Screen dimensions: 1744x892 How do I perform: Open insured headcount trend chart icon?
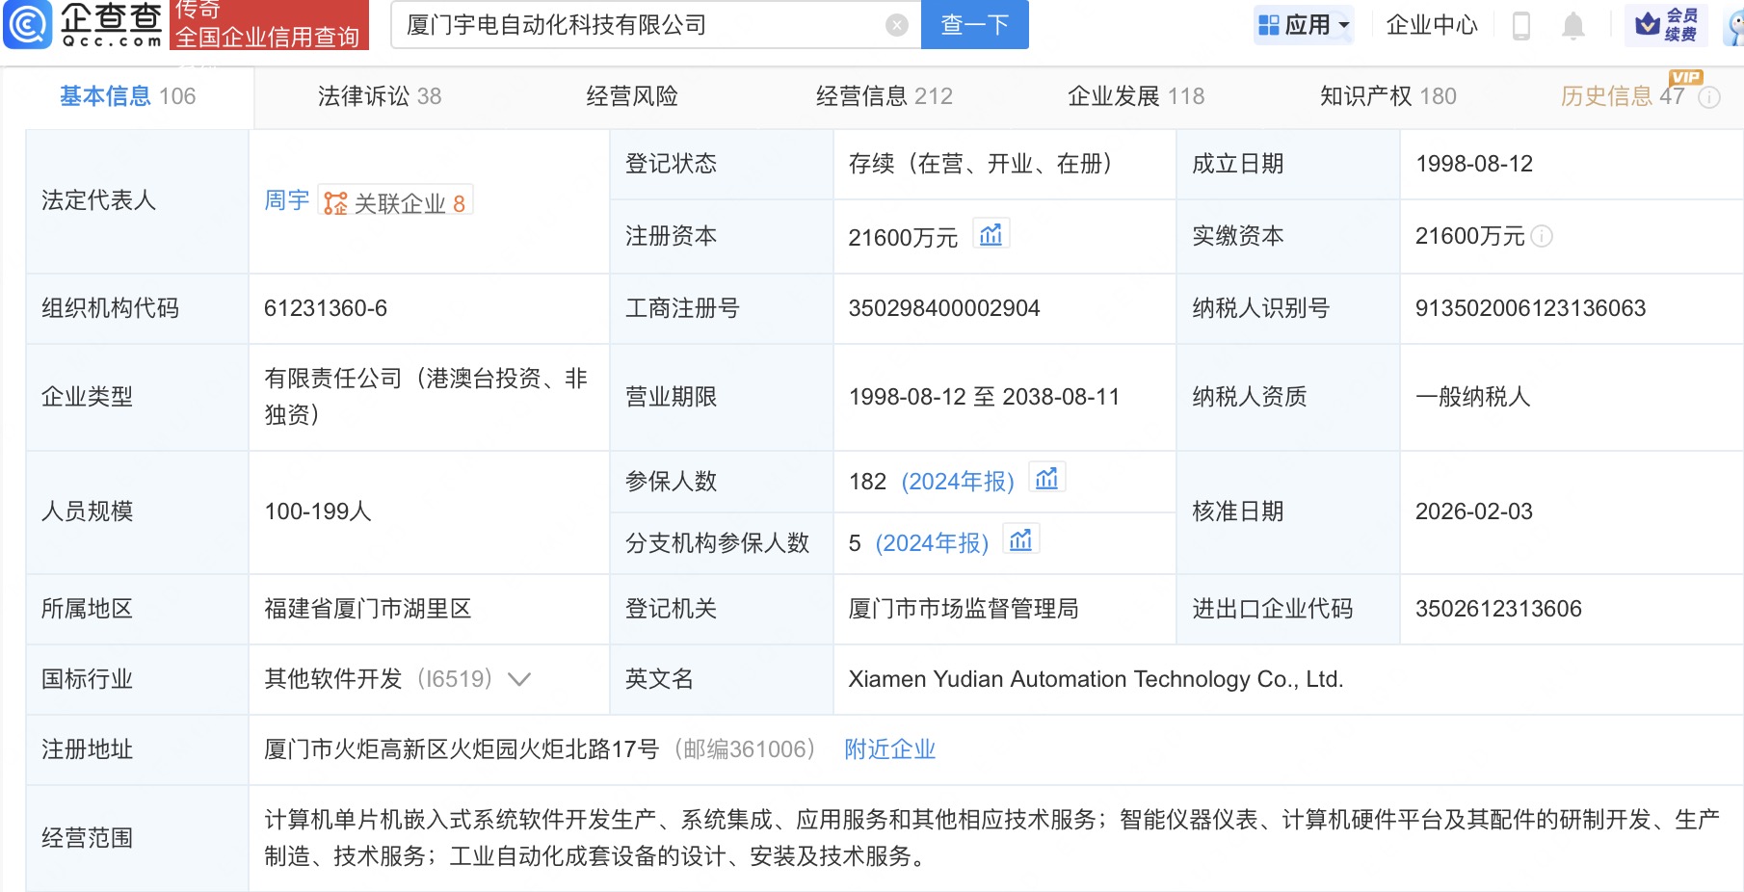1046,479
